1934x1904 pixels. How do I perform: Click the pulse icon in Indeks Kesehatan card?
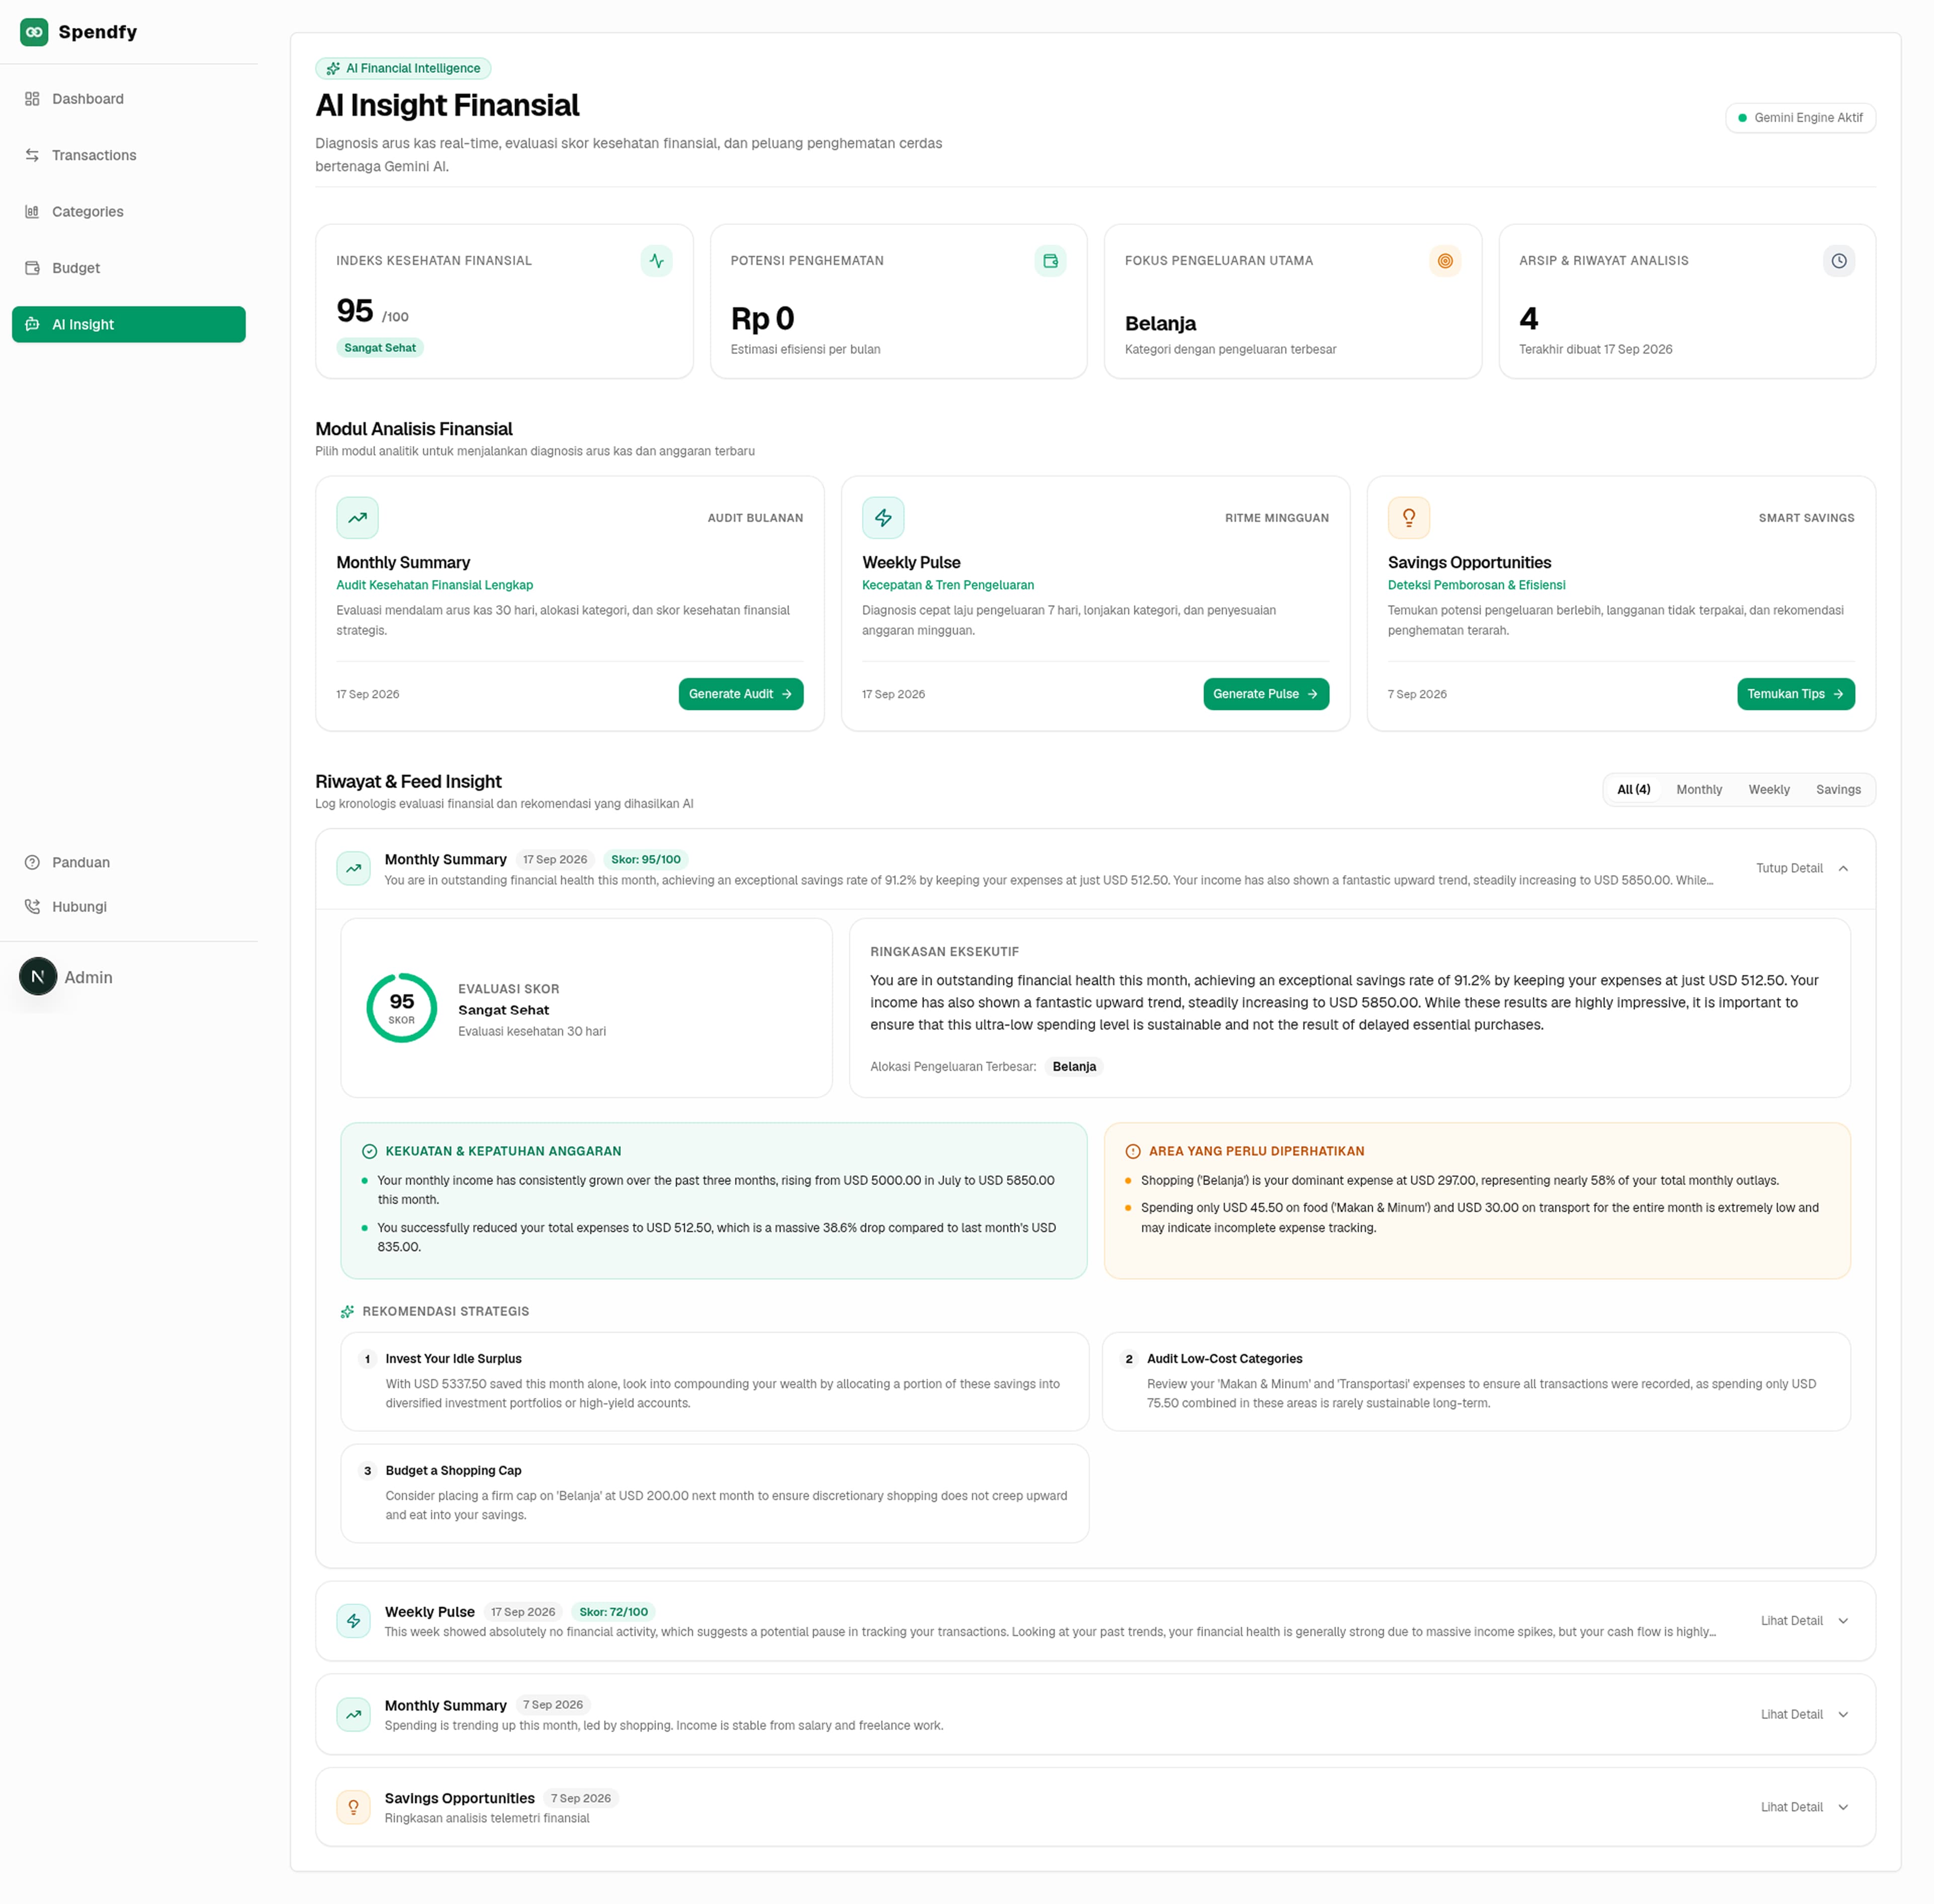pyautogui.click(x=656, y=261)
